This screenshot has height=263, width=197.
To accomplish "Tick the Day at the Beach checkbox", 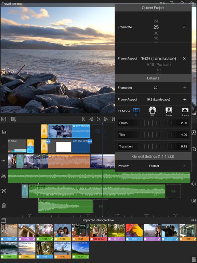I will (56, 239).
